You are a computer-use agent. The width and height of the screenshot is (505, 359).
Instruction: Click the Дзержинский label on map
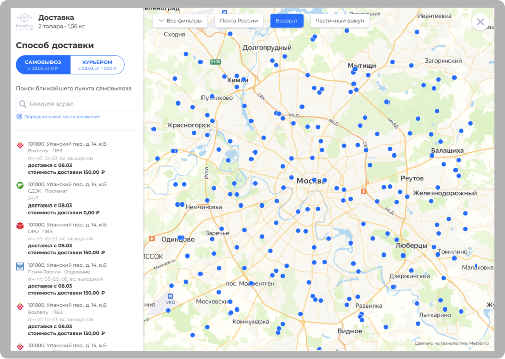pos(410,276)
